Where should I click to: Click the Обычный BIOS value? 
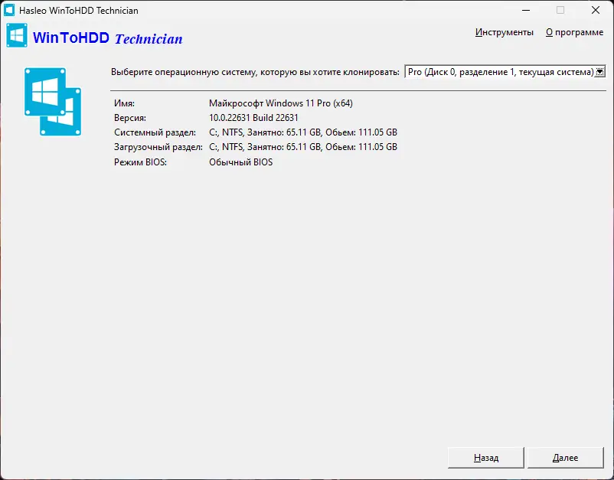pyautogui.click(x=241, y=162)
